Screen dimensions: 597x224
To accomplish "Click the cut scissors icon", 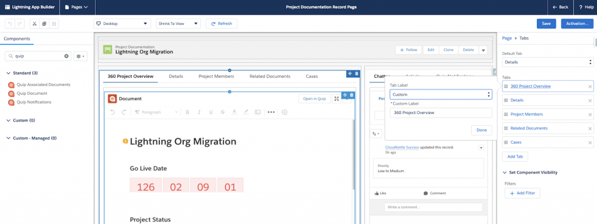I will [x=34, y=23].
